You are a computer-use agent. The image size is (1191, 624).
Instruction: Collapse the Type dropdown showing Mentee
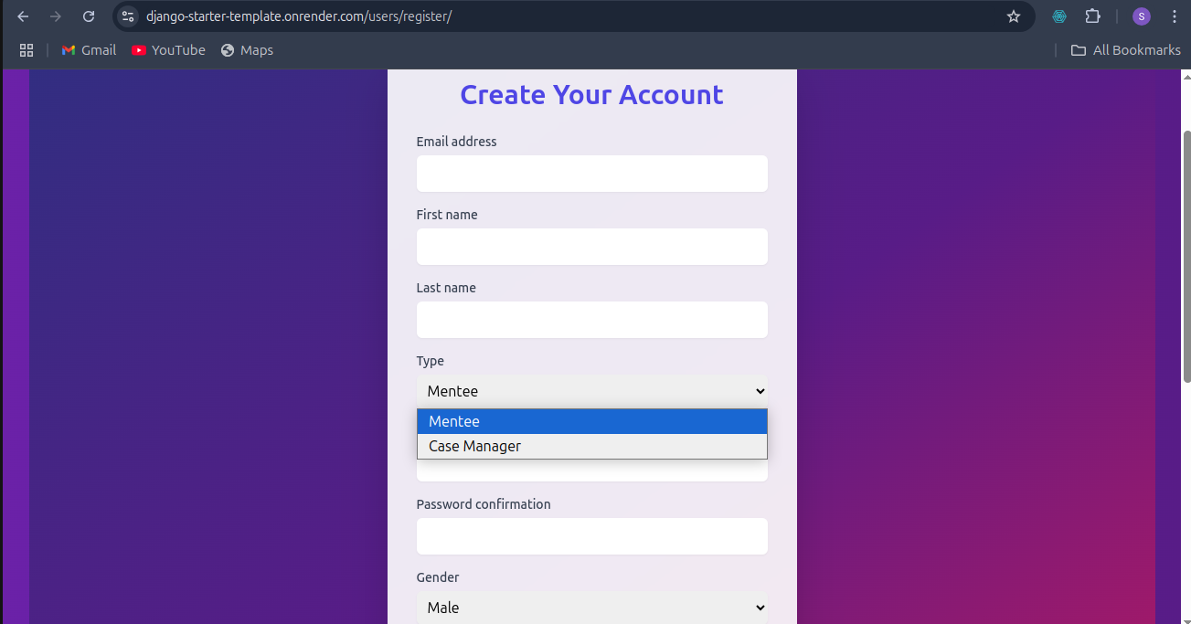click(592, 391)
